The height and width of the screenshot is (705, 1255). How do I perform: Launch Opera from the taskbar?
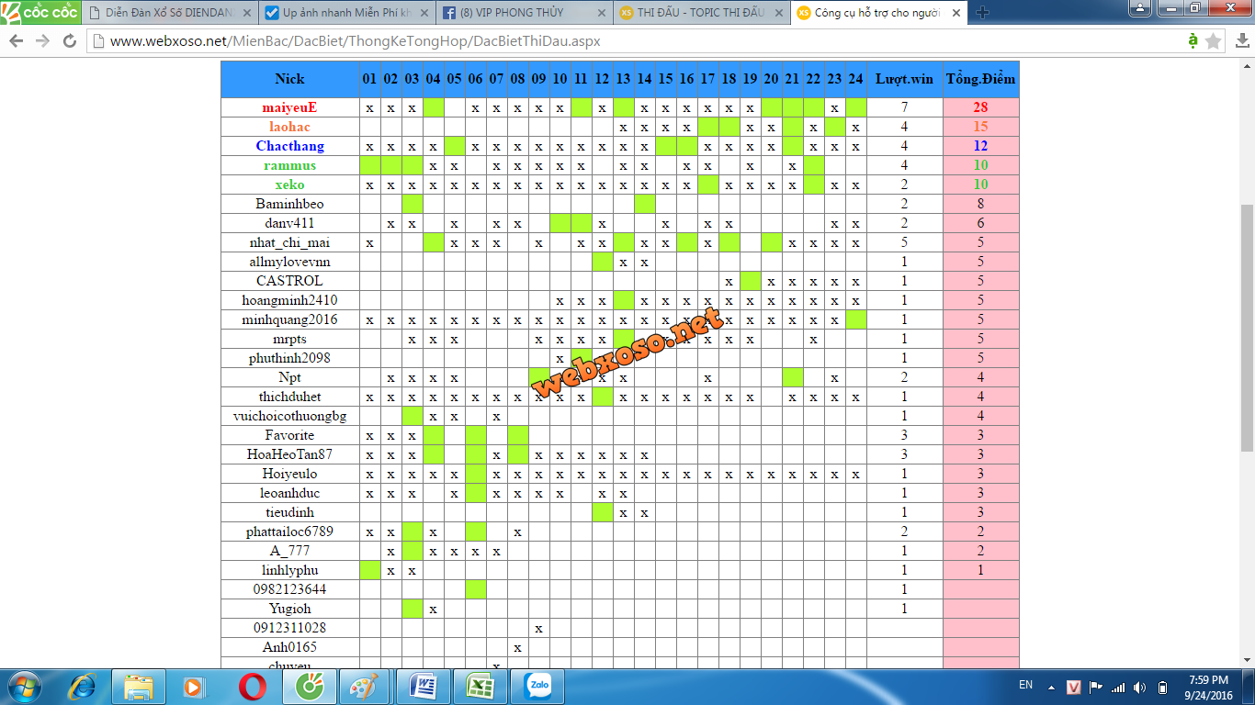[x=253, y=687]
